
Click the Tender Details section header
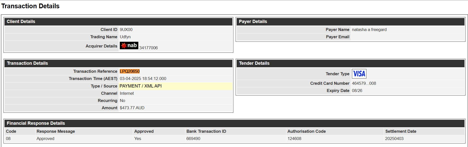[x=350, y=63]
